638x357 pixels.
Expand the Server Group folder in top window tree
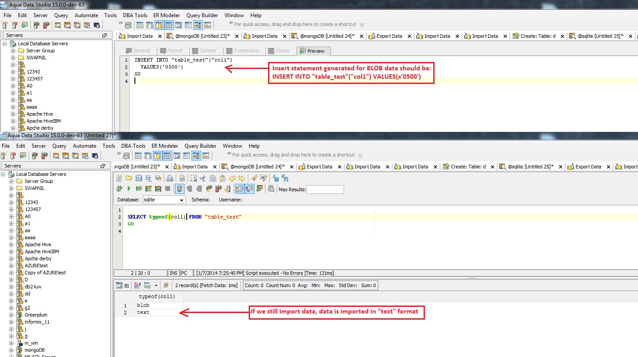pos(14,51)
